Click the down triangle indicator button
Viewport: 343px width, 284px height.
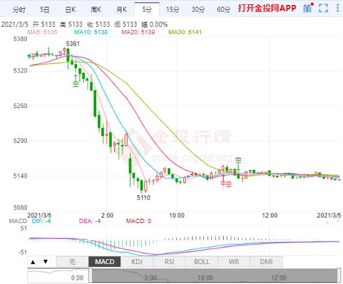(45, 262)
